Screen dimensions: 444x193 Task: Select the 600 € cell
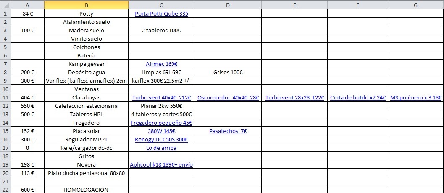click(27, 189)
